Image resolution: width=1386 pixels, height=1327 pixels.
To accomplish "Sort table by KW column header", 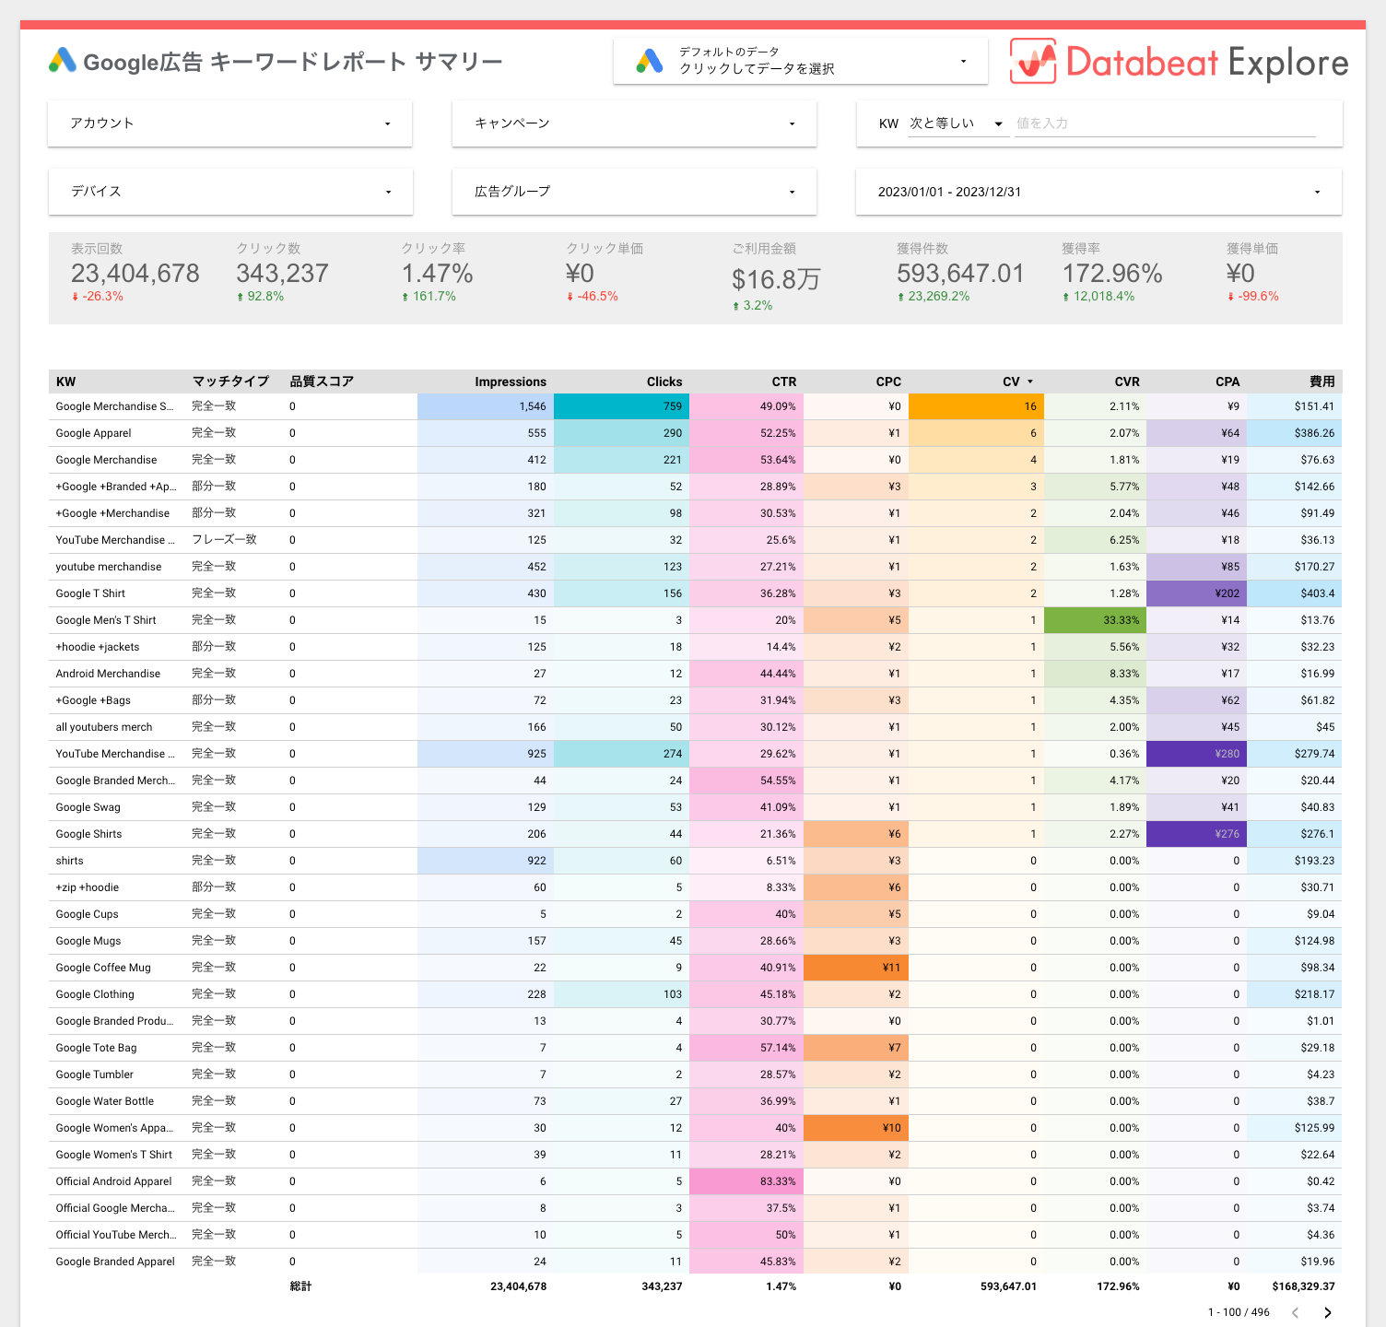I will [x=65, y=382].
